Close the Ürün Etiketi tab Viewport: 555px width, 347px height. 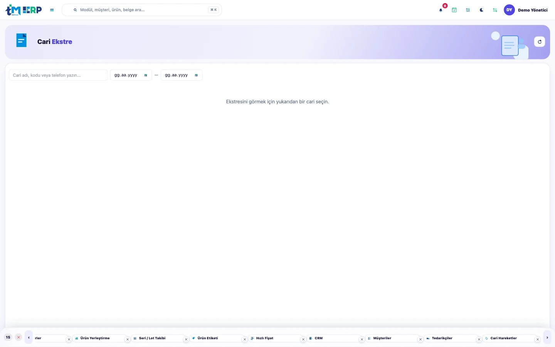click(x=245, y=340)
